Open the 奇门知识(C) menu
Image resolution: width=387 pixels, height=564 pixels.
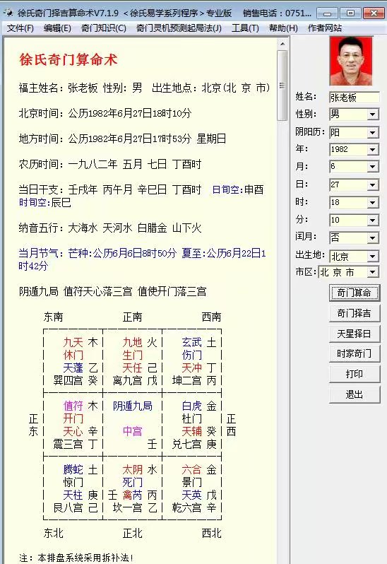pyautogui.click(x=104, y=28)
